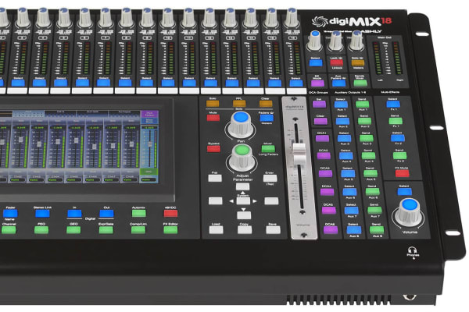469x312 pixels.
Task: Push the green Aux 1 Send button
Action: click(x=363, y=104)
